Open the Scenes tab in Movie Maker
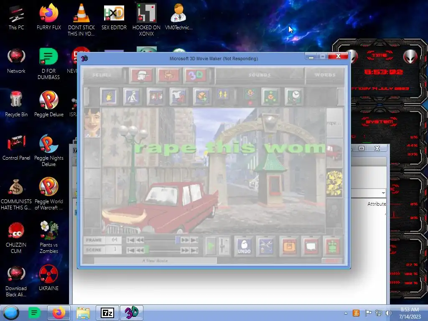Image resolution: width=428 pixels, height=321 pixels. (x=102, y=75)
